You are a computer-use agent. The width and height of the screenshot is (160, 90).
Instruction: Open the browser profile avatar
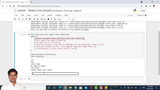click(x=154, y=6)
